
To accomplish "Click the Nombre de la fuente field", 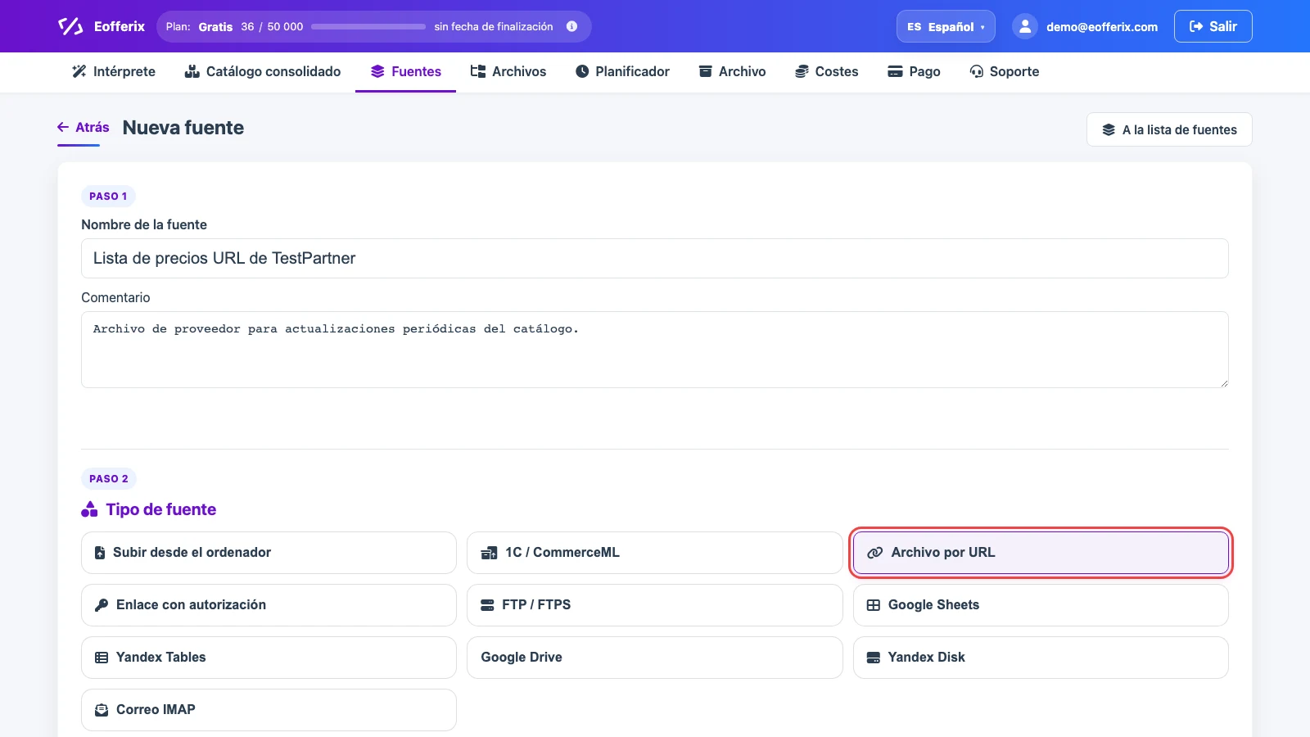I will tap(654, 258).
